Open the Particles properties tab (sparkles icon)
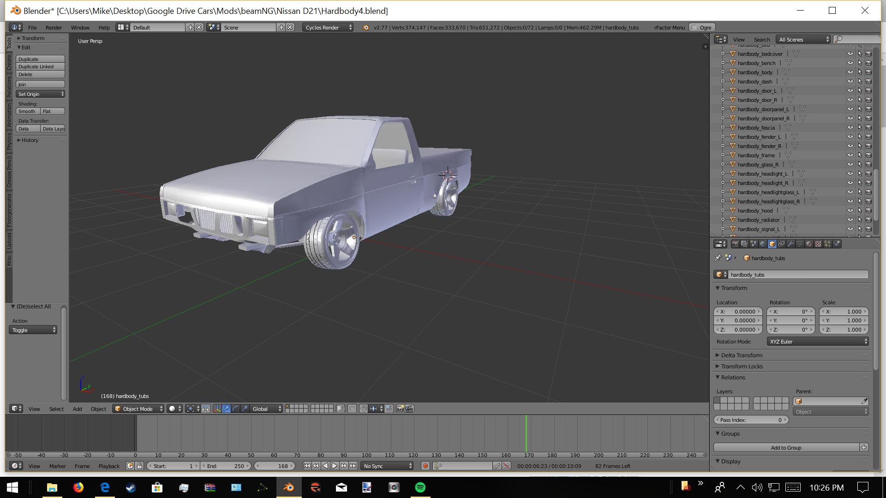The width and height of the screenshot is (886, 498). click(827, 244)
